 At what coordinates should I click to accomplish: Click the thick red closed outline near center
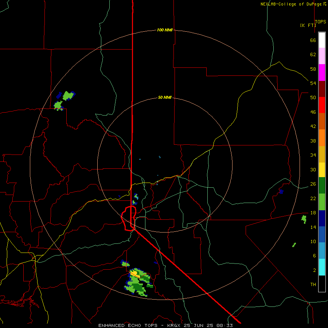pos(129,218)
